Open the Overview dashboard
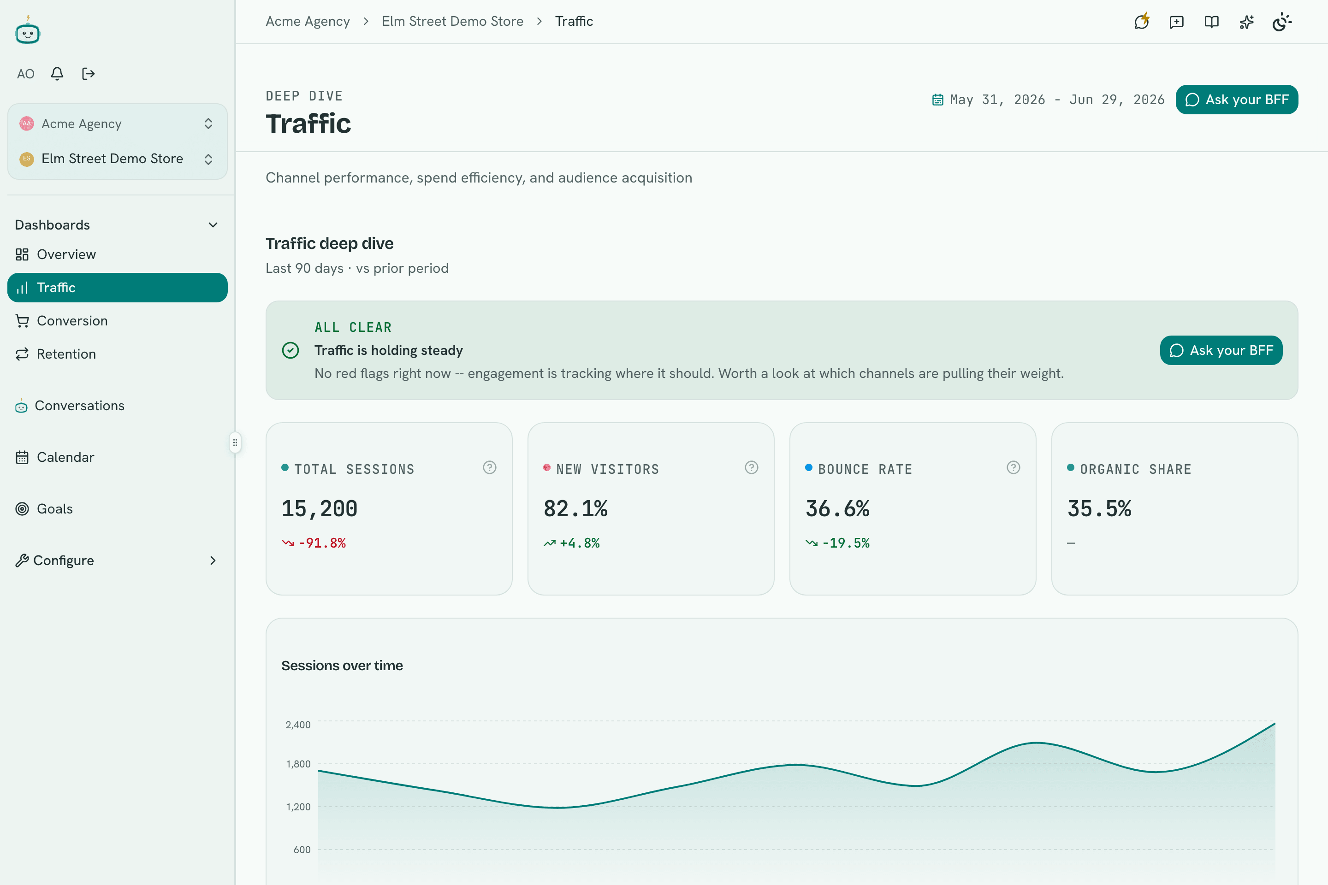 [x=118, y=254]
